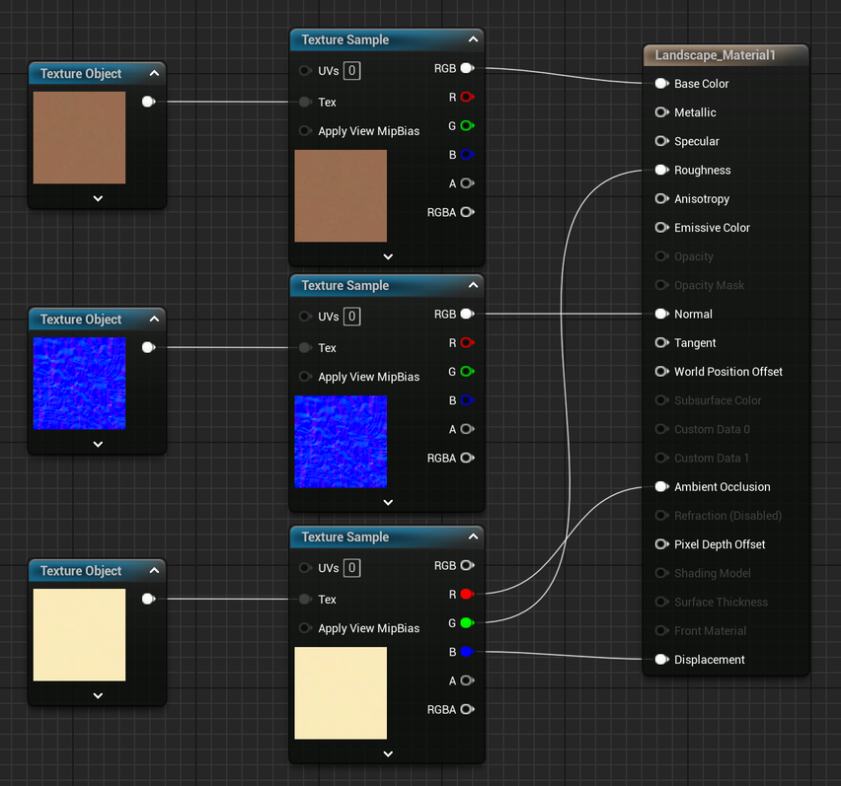Viewport: 841px width, 786px height.
Task: Collapse cream Texture Sample header chevron
Action: coord(473,536)
